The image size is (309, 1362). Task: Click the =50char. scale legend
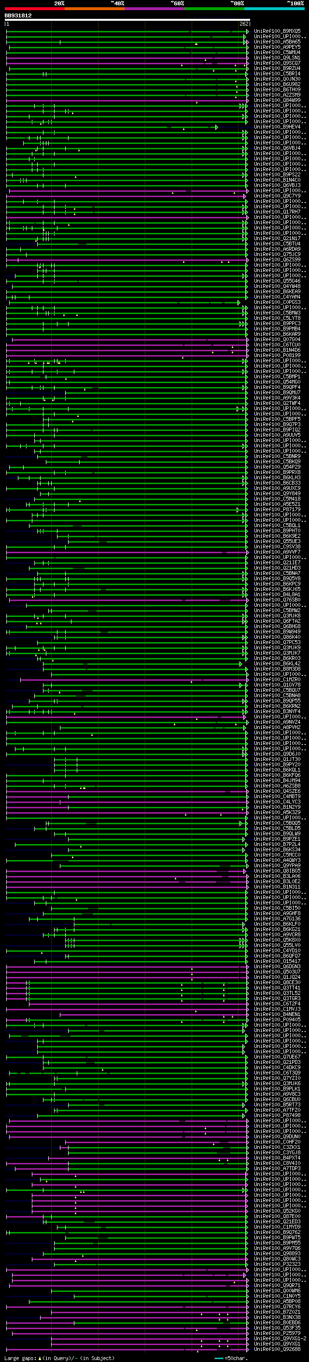tap(231, 1358)
